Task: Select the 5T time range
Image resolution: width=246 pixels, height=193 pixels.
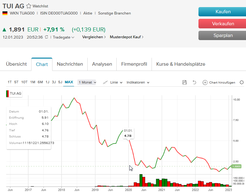Action: click(16, 82)
